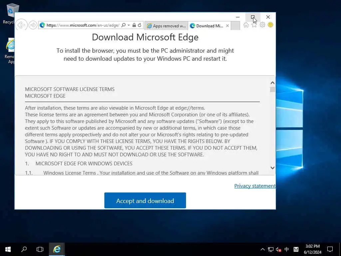Open the Windows Start menu
This screenshot has width=341, height=256.
8,249
